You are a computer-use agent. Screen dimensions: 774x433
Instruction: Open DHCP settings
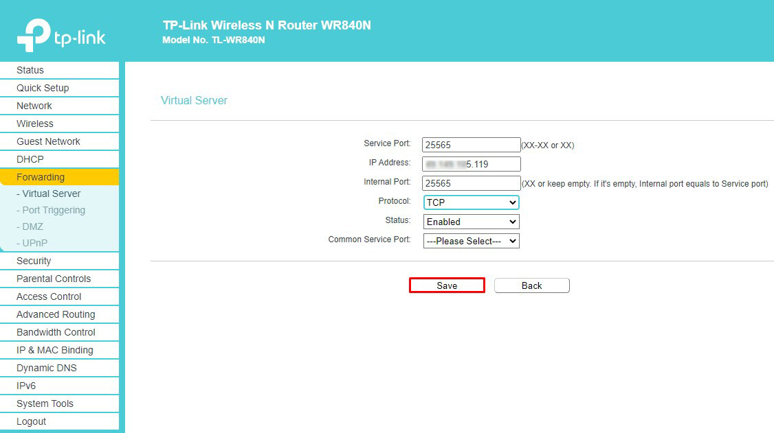[x=59, y=159]
